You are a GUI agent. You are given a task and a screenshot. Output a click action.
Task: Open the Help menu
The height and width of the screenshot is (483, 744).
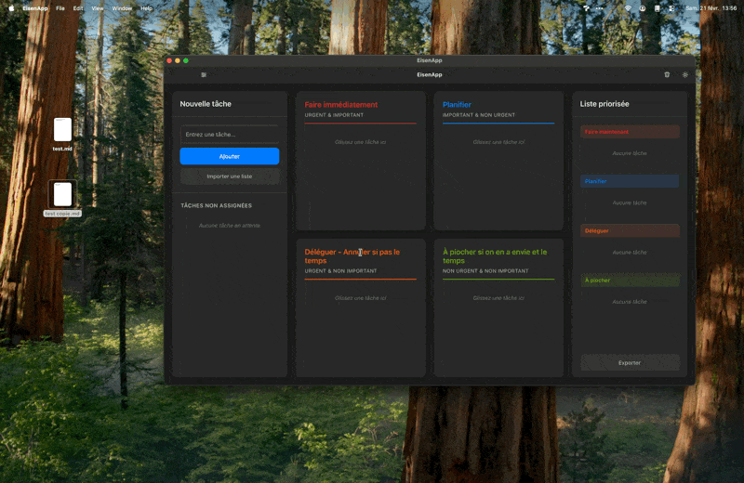tap(147, 8)
